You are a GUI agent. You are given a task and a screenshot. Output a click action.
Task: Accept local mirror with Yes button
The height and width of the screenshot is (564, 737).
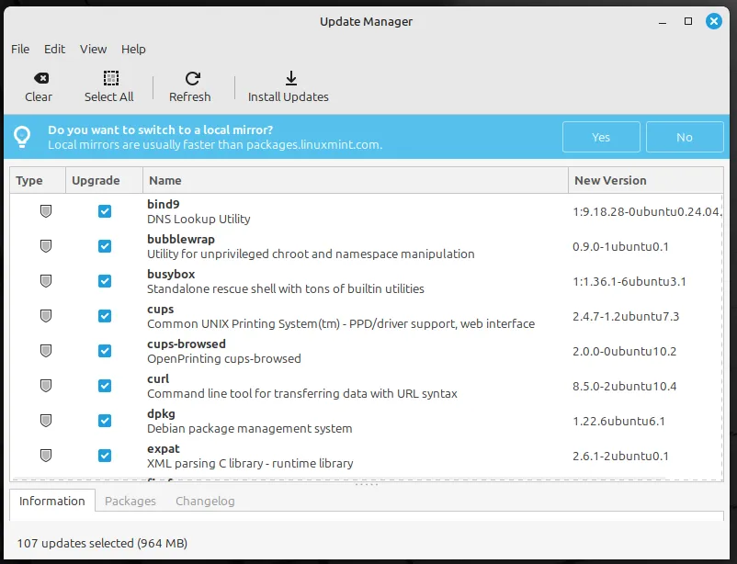point(601,137)
